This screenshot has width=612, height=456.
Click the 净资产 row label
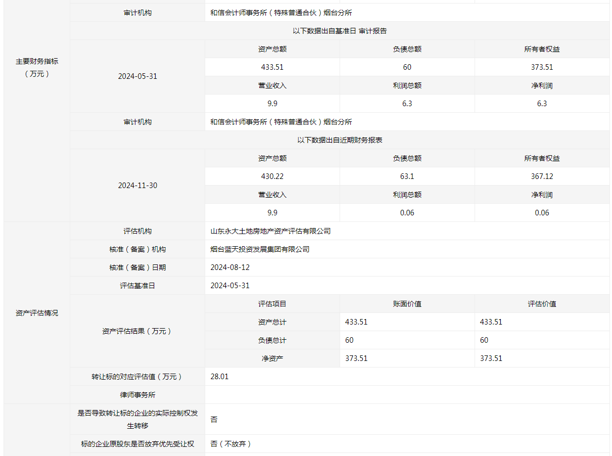(272, 358)
